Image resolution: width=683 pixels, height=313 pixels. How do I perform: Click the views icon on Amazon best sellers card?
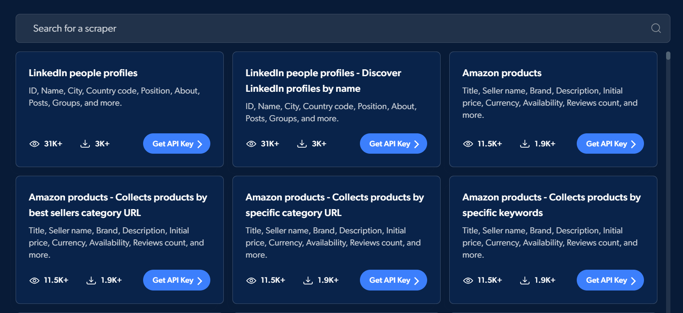35,280
